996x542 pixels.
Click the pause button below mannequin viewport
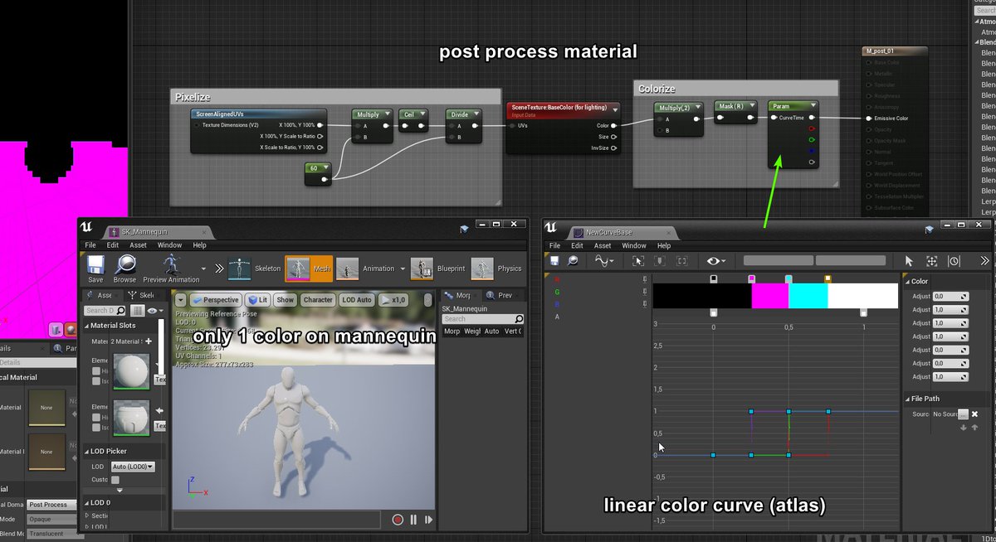(414, 520)
